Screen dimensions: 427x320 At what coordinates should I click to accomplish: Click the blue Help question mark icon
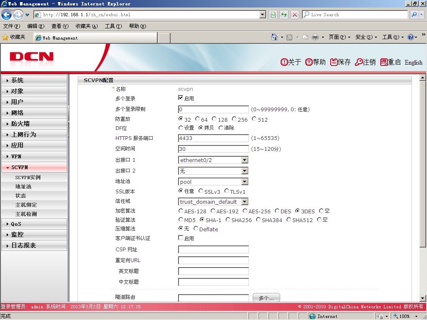(x=411, y=37)
